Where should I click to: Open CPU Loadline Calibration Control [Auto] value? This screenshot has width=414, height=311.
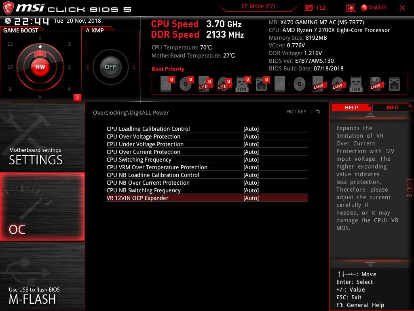click(x=251, y=129)
